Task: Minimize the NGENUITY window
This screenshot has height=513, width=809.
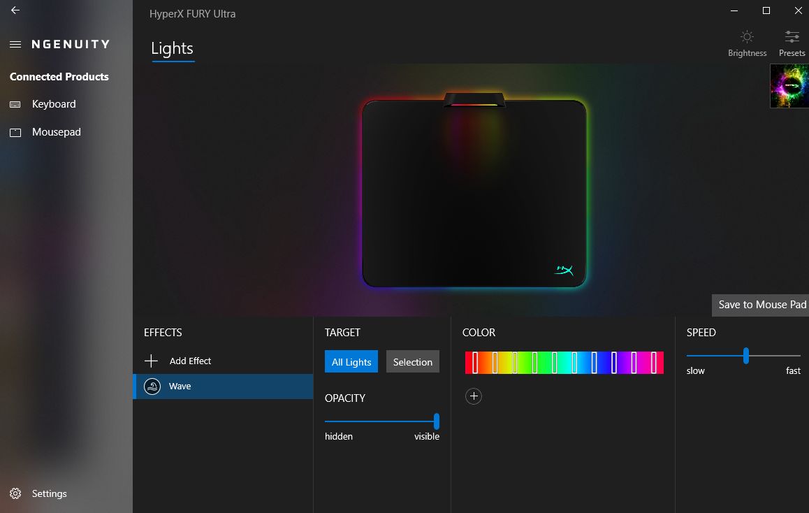Action: [734, 10]
